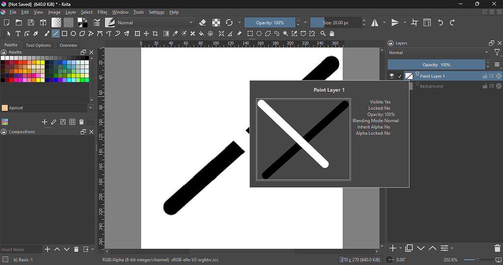The width and height of the screenshot is (503, 265).
Task: Select the Color Sampler eyedropper tool
Action: [x=175, y=33]
